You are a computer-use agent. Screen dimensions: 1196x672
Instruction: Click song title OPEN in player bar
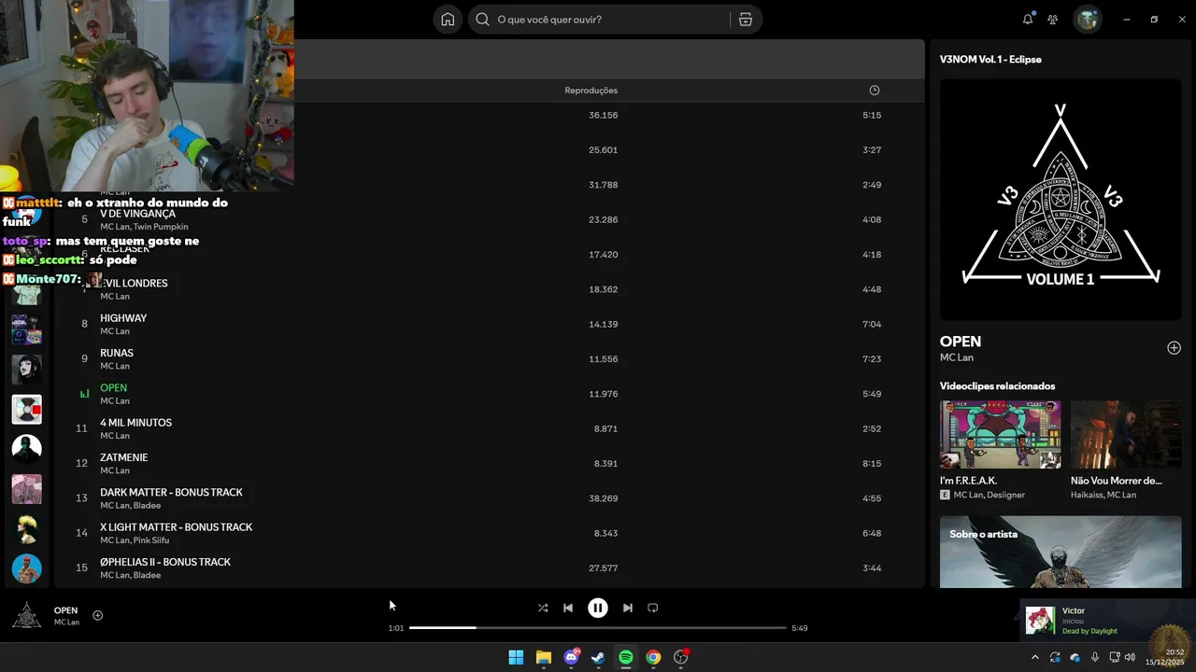pyautogui.click(x=65, y=610)
